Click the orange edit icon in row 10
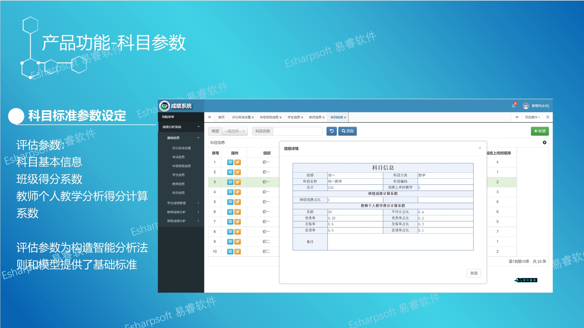584x328 pixels. click(x=237, y=251)
